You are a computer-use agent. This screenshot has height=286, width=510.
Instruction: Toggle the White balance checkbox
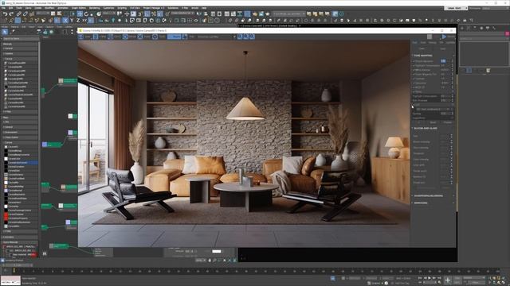(x=414, y=70)
